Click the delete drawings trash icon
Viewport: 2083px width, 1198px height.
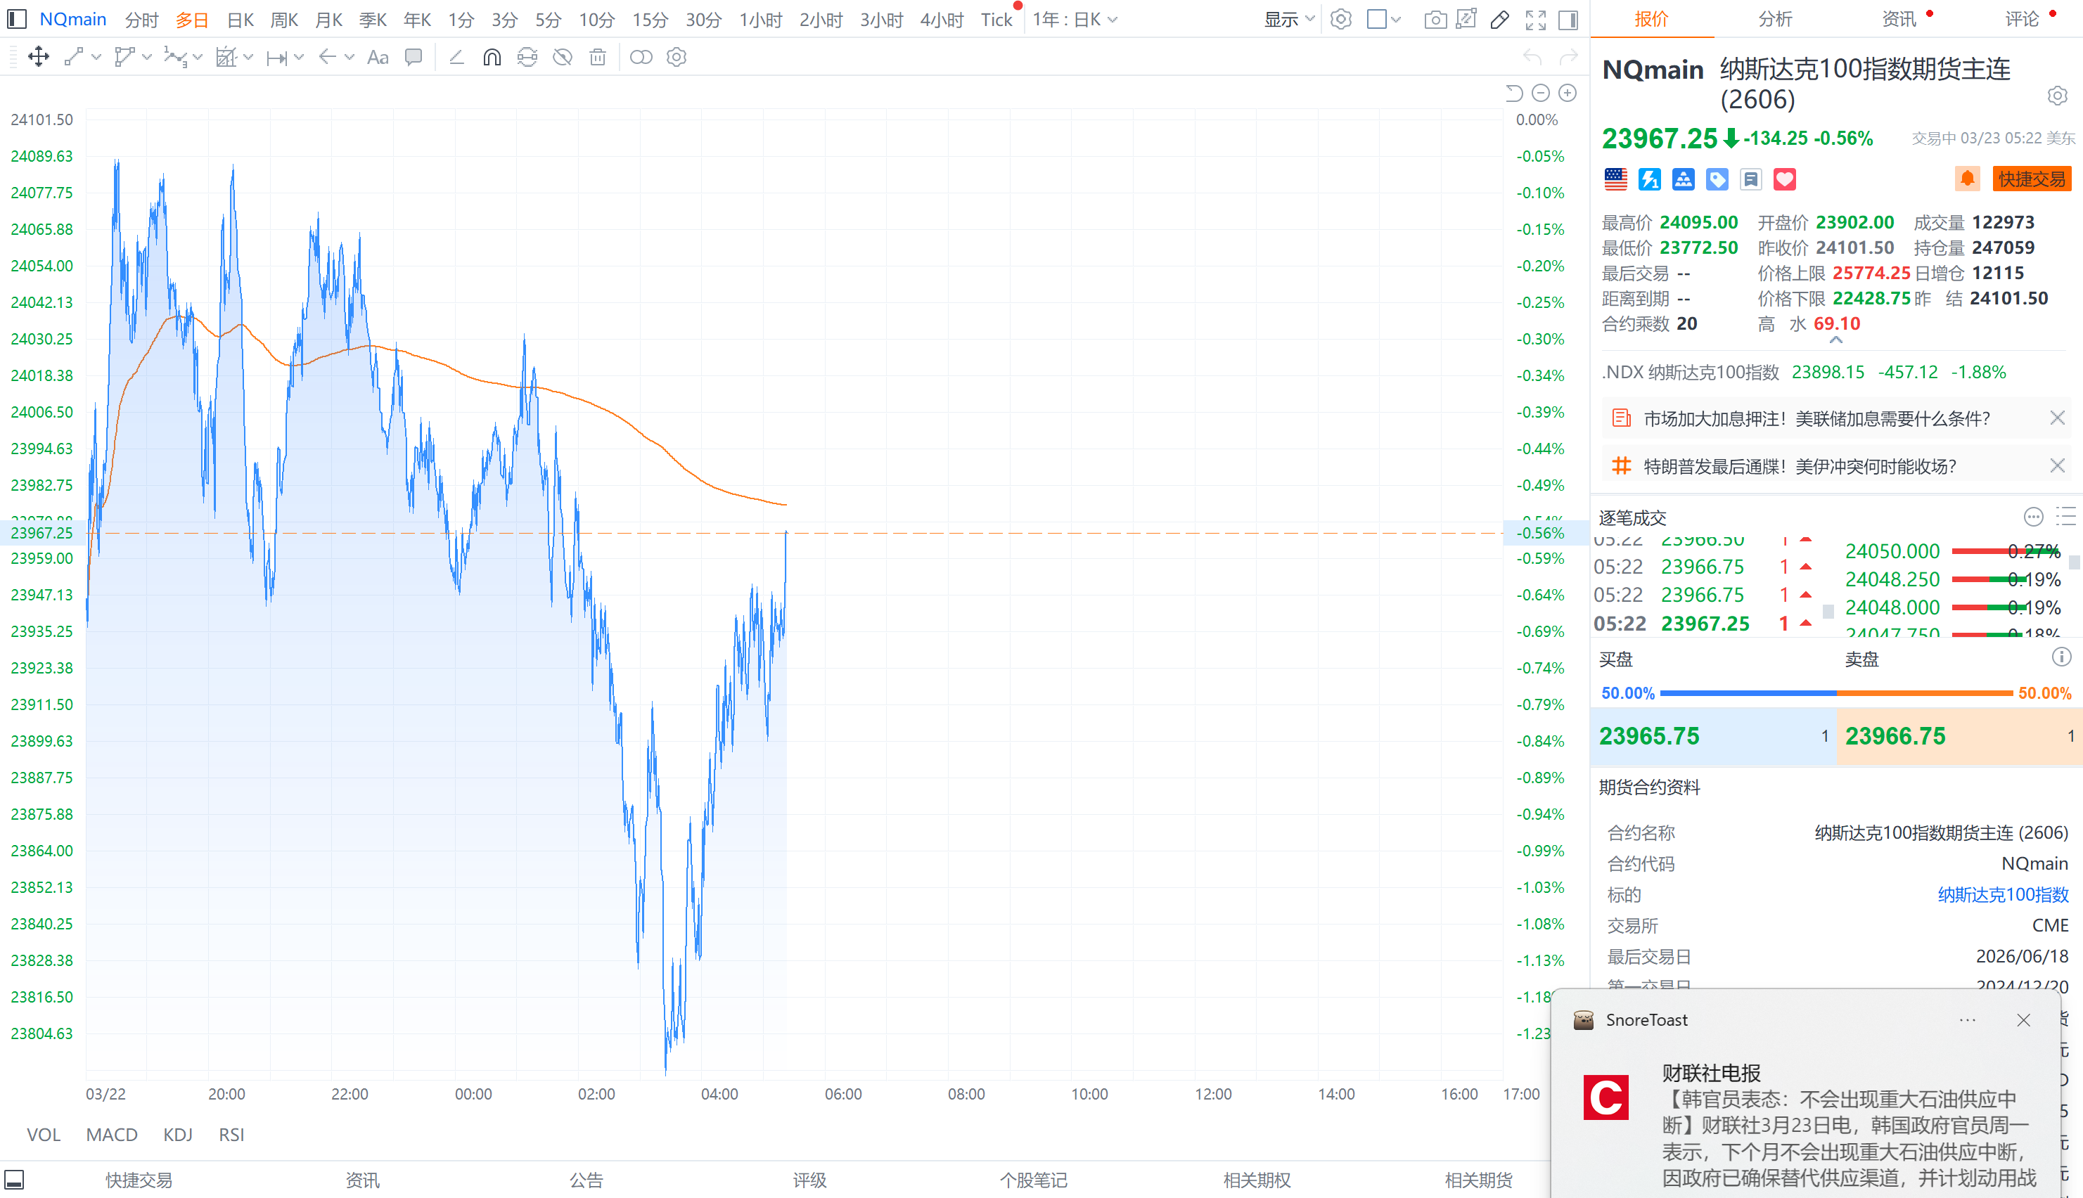coord(598,57)
